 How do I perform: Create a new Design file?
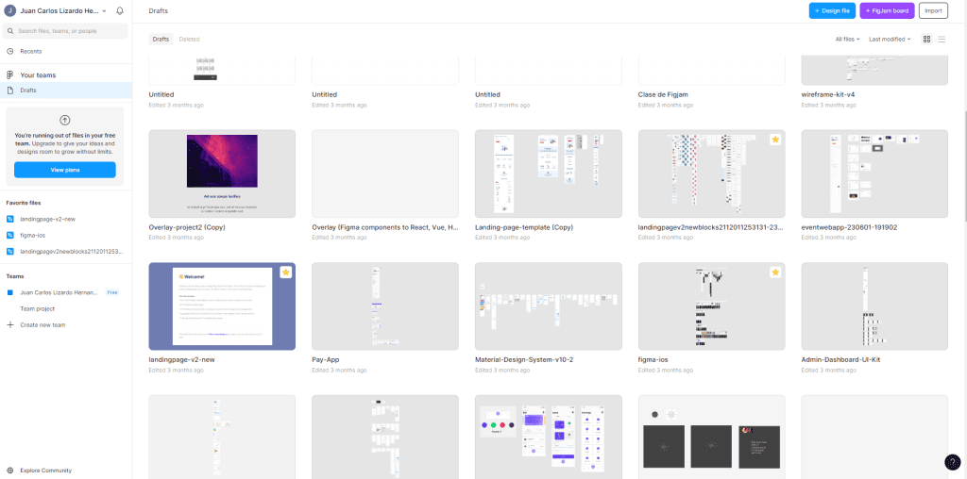(832, 11)
